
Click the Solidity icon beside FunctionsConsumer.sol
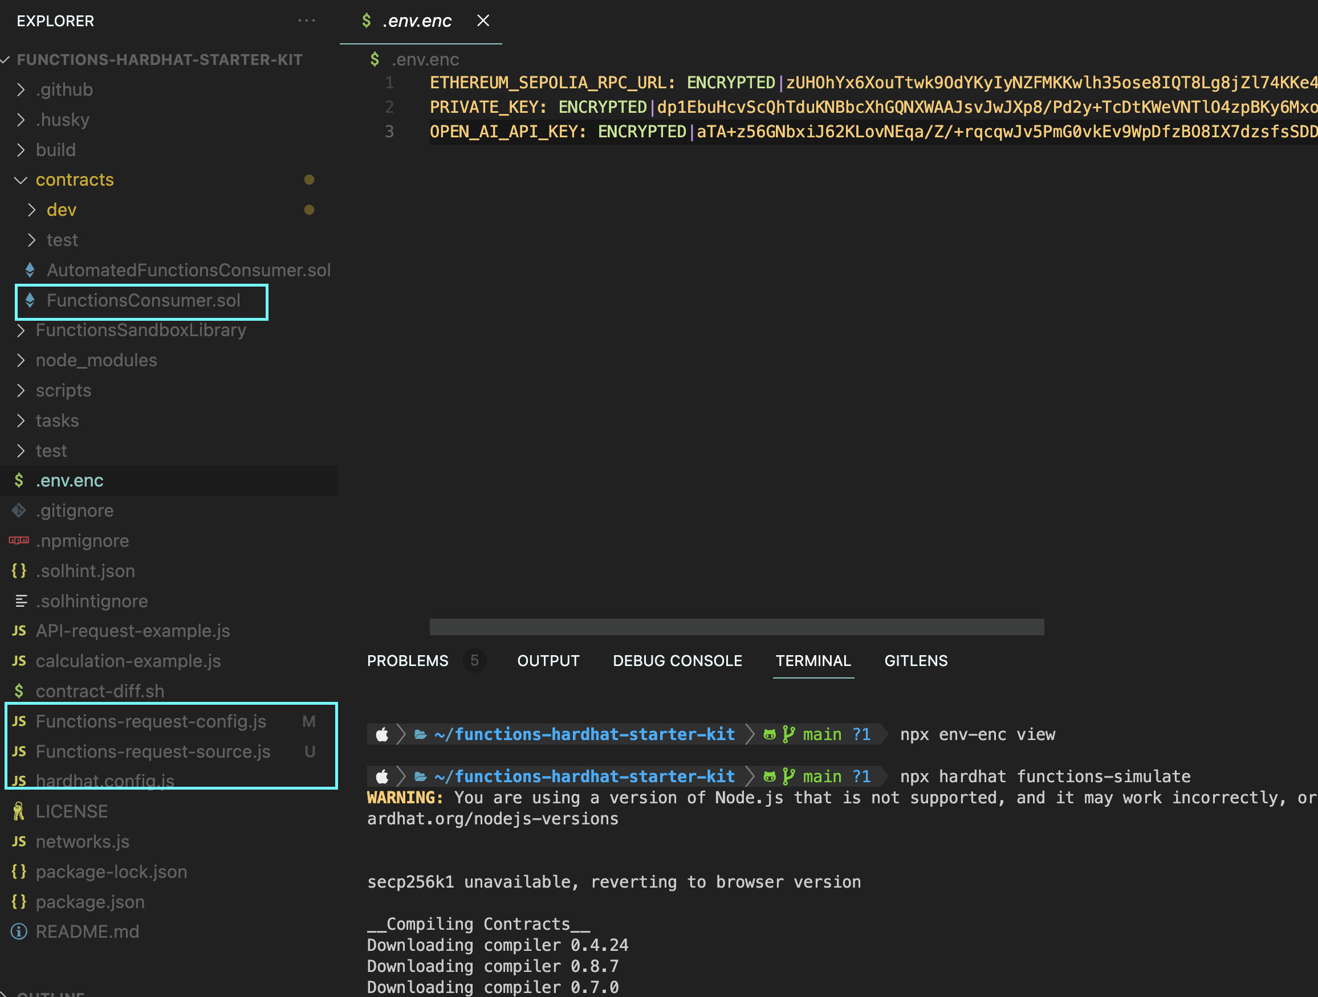(30, 301)
